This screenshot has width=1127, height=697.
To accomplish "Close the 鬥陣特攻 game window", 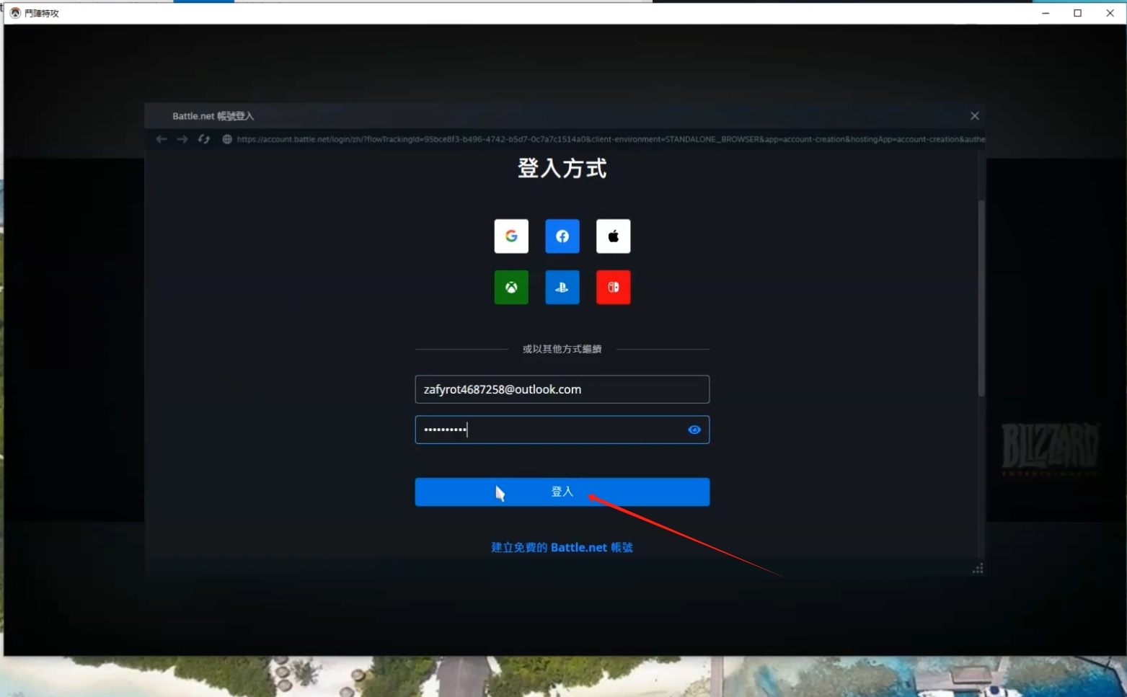I will coord(1110,13).
